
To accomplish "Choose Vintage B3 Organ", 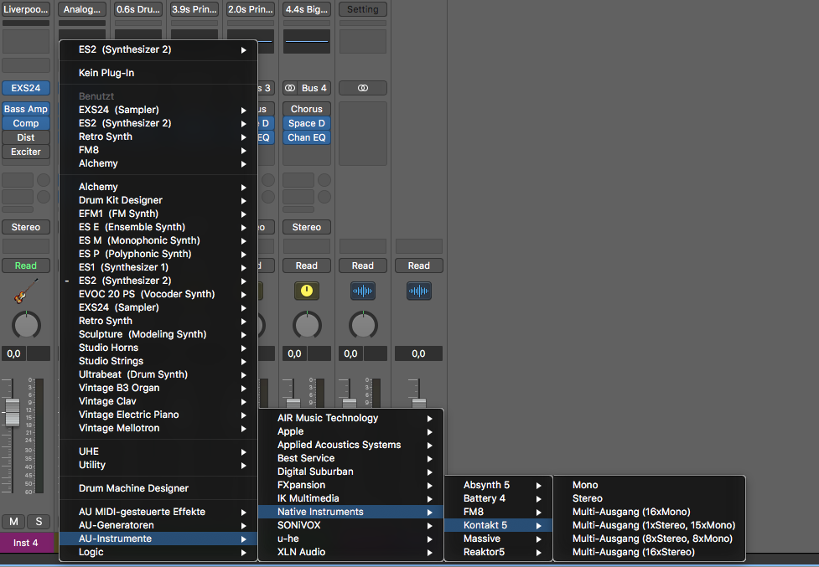I will [158, 388].
